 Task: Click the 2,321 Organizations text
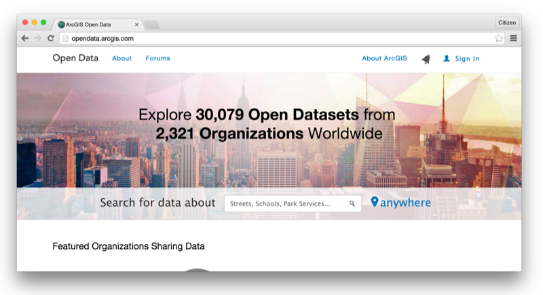click(x=229, y=134)
